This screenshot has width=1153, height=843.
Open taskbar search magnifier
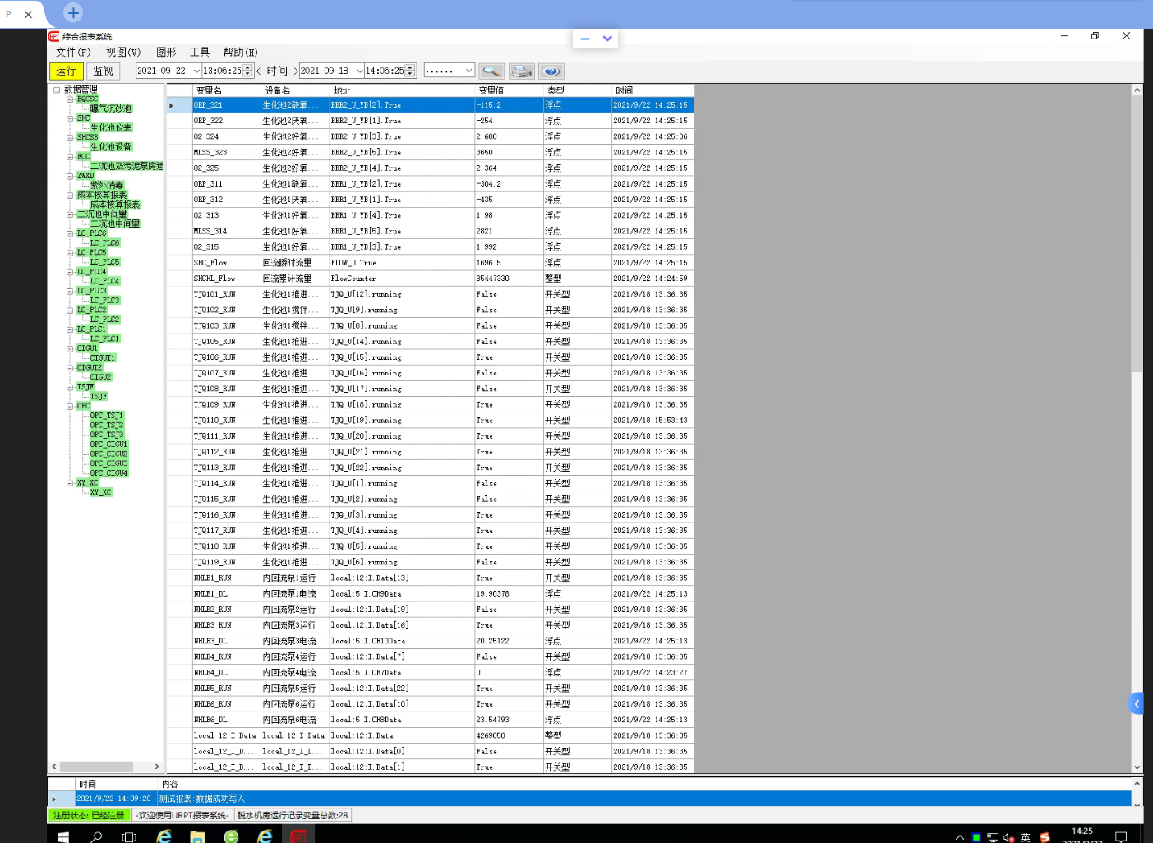tap(96, 836)
